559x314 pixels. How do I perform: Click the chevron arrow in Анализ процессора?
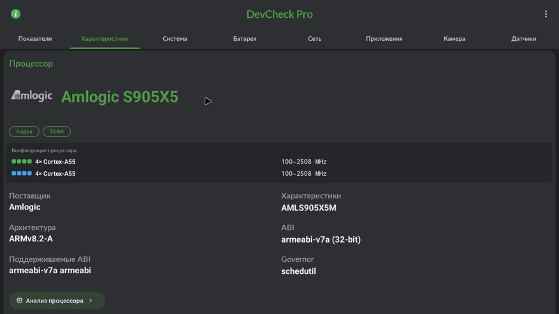(91, 301)
